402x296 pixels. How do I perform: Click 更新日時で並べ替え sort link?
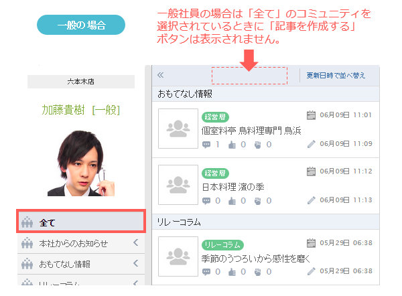[x=336, y=76]
